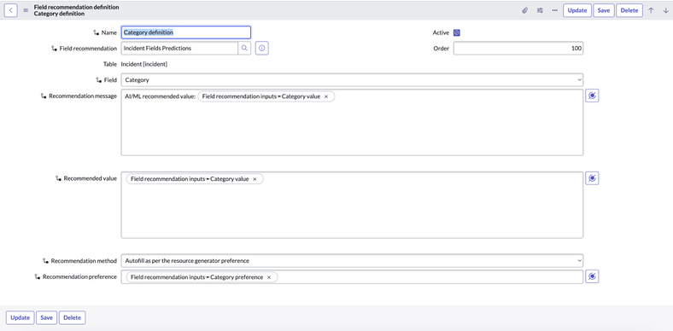Click the Active field label
Viewport: 673px width, 331px height.
click(x=441, y=32)
